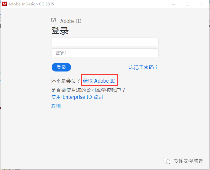Click empty title bar area before minimize
The height and width of the screenshot is (170, 210).
115,4
